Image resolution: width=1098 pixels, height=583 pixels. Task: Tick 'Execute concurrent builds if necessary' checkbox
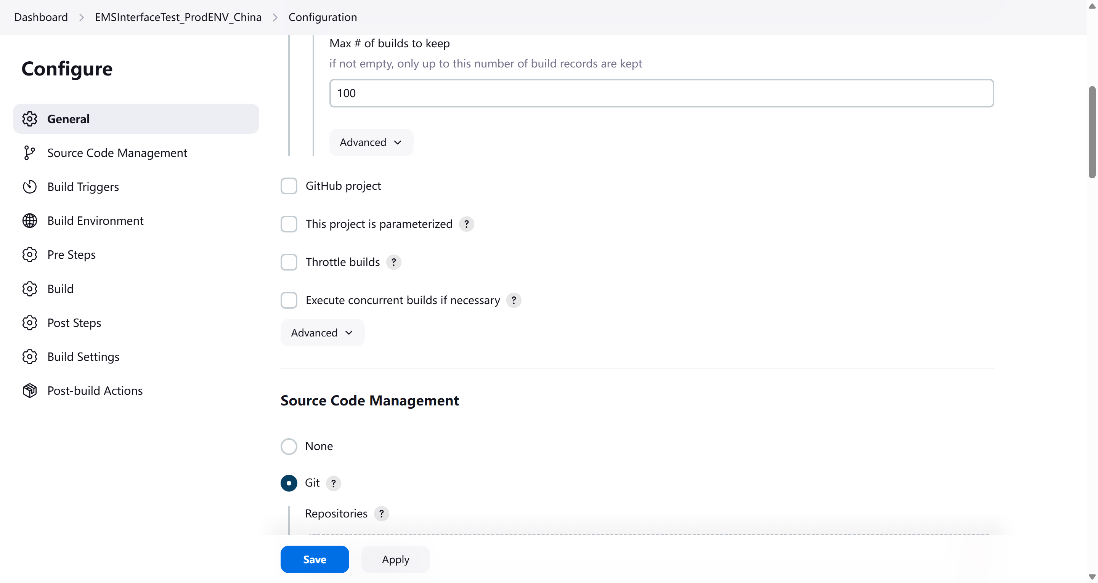[x=289, y=300]
